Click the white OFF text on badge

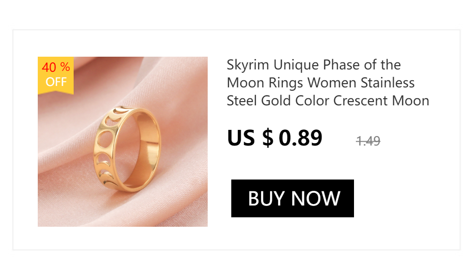(56, 82)
